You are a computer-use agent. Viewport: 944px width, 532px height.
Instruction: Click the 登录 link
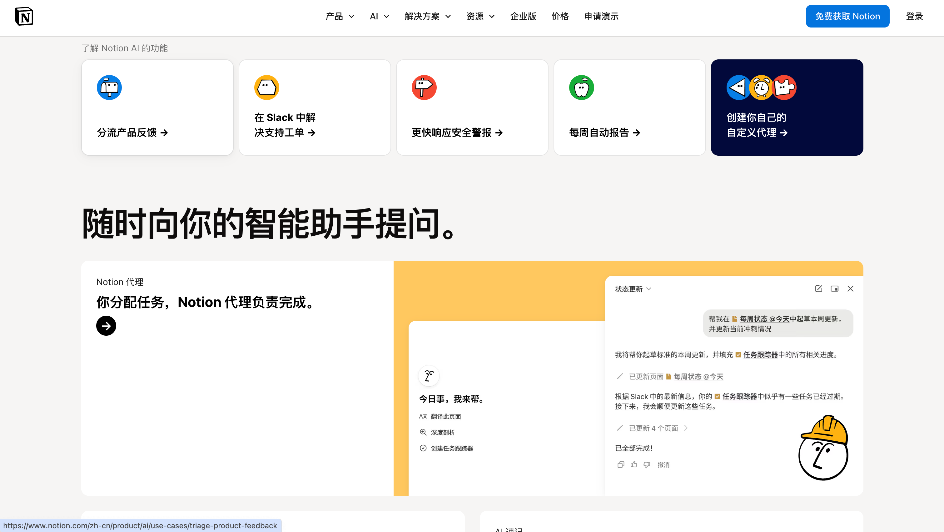[914, 17]
